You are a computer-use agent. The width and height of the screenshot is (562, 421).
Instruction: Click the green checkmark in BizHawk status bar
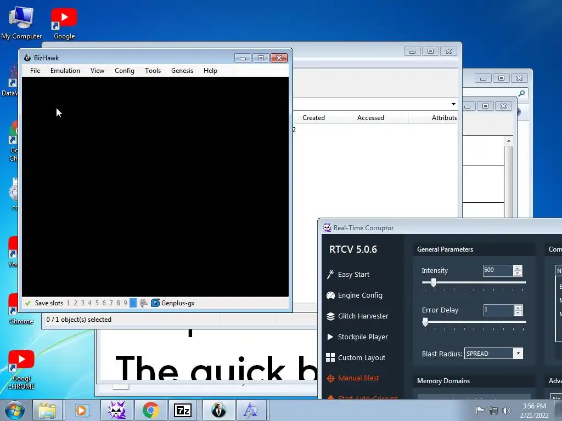[27, 303]
